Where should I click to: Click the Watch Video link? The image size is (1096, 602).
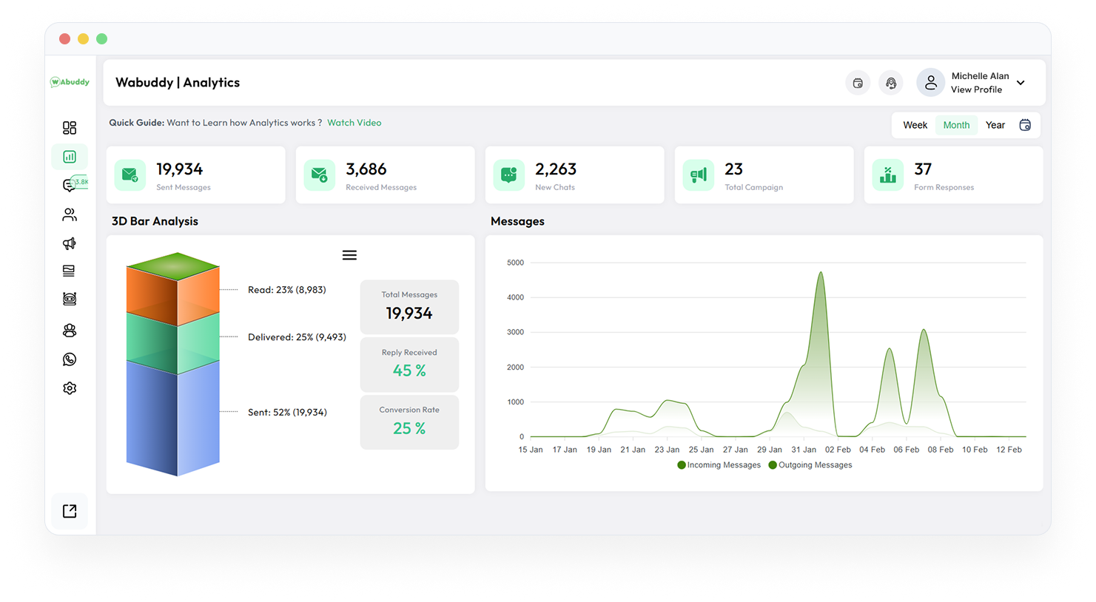pyautogui.click(x=354, y=123)
